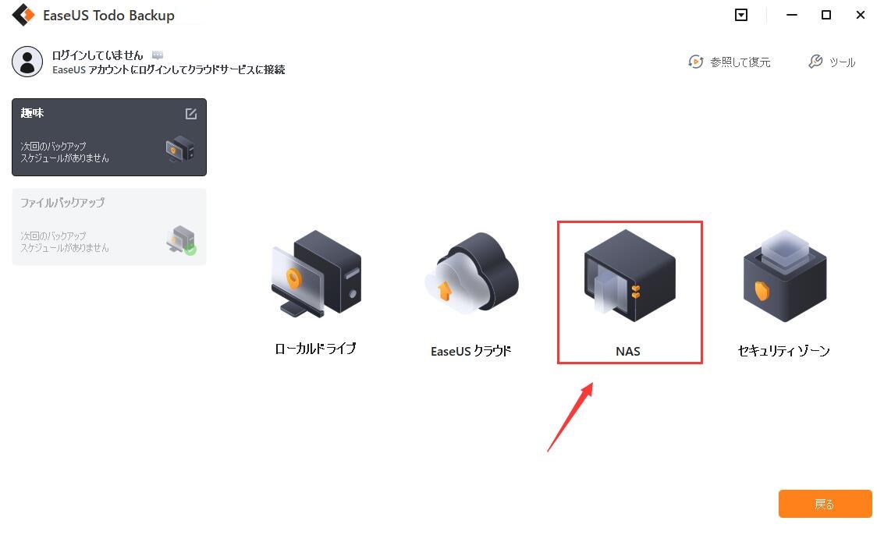Click the 戻る button

pyautogui.click(x=825, y=504)
